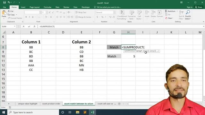Open Sort & Filter menu

(x=181, y=15)
